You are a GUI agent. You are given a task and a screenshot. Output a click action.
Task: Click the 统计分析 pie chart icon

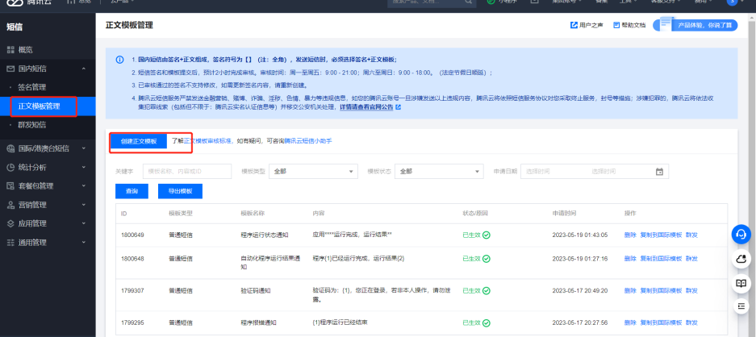click(x=10, y=168)
